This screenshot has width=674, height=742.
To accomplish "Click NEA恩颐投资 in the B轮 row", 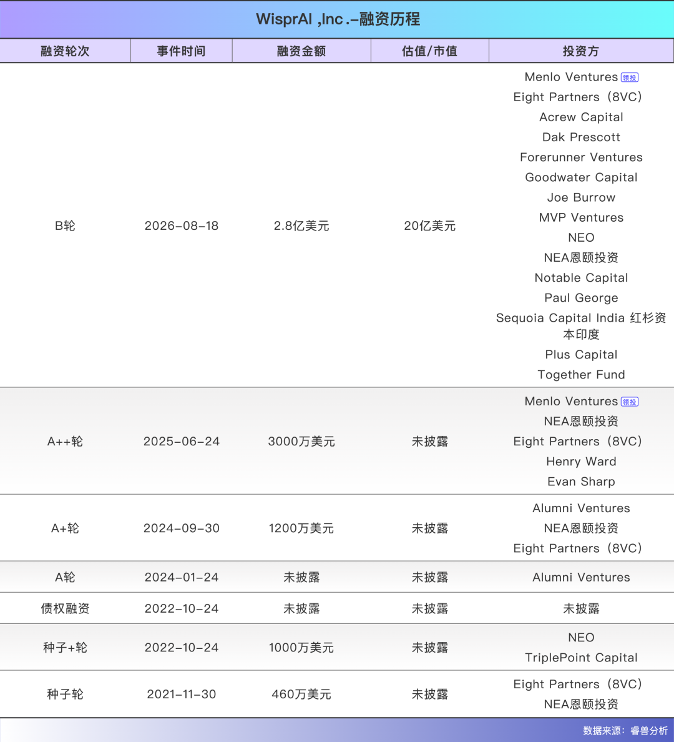I will (581, 258).
